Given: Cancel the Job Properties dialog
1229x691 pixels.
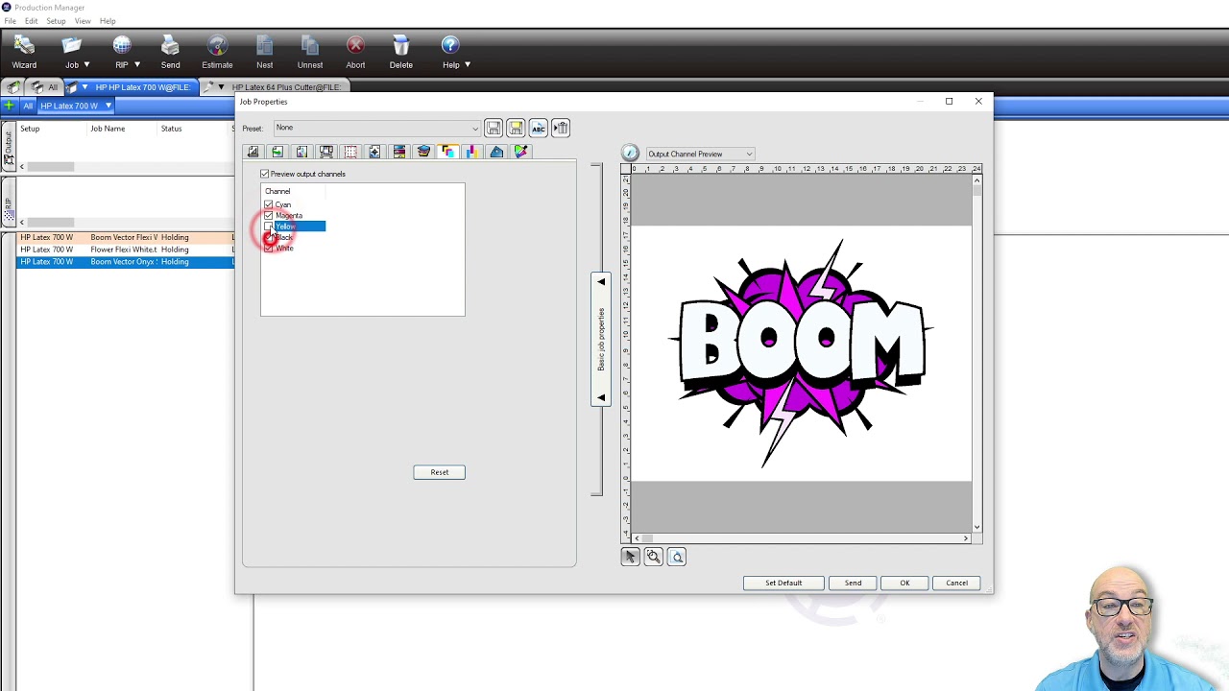Looking at the screenshot, I should click(x=956, y=583).
